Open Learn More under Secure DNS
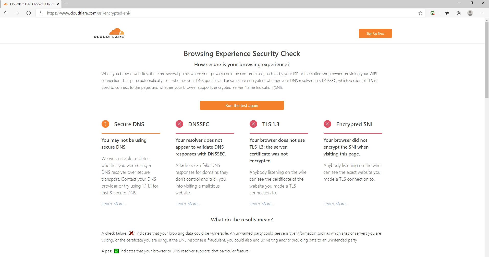 (x=114, y=204)
